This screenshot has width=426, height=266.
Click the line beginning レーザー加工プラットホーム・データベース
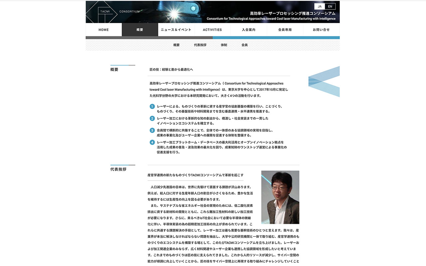coord(220,142)
